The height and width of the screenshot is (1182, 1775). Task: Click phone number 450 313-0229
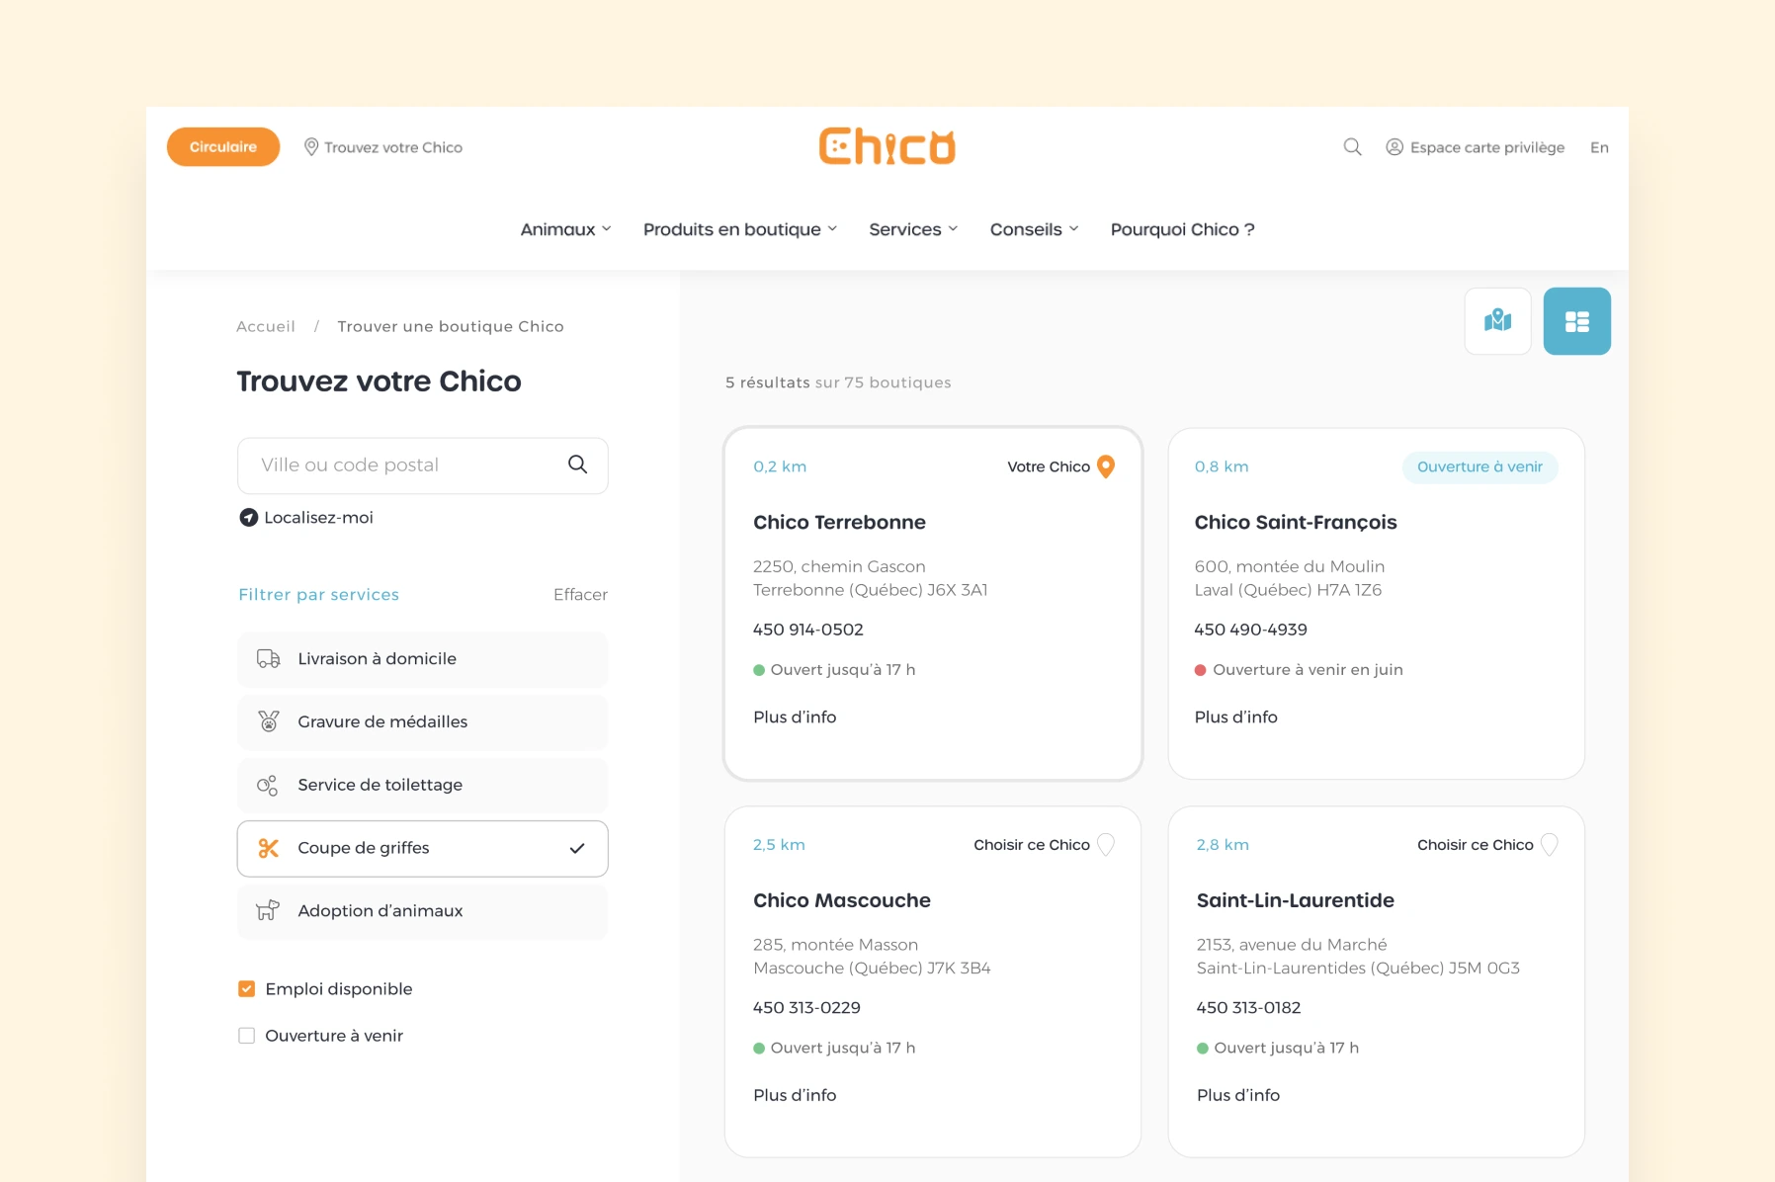(806, 1008)
